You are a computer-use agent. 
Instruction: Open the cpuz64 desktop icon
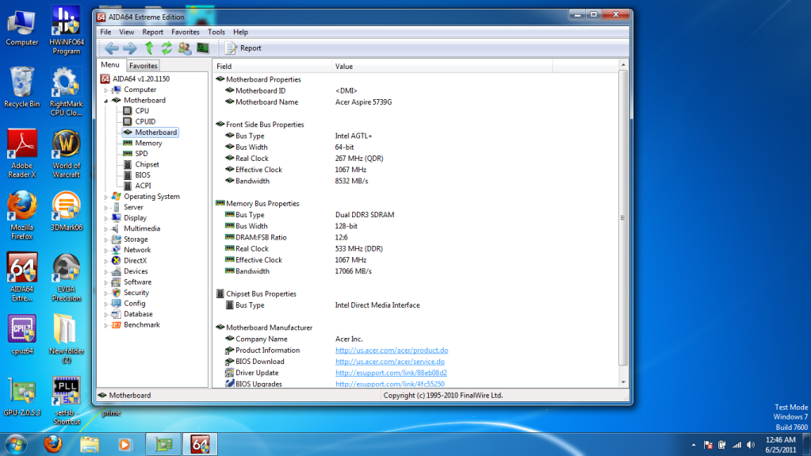[21, 335]
